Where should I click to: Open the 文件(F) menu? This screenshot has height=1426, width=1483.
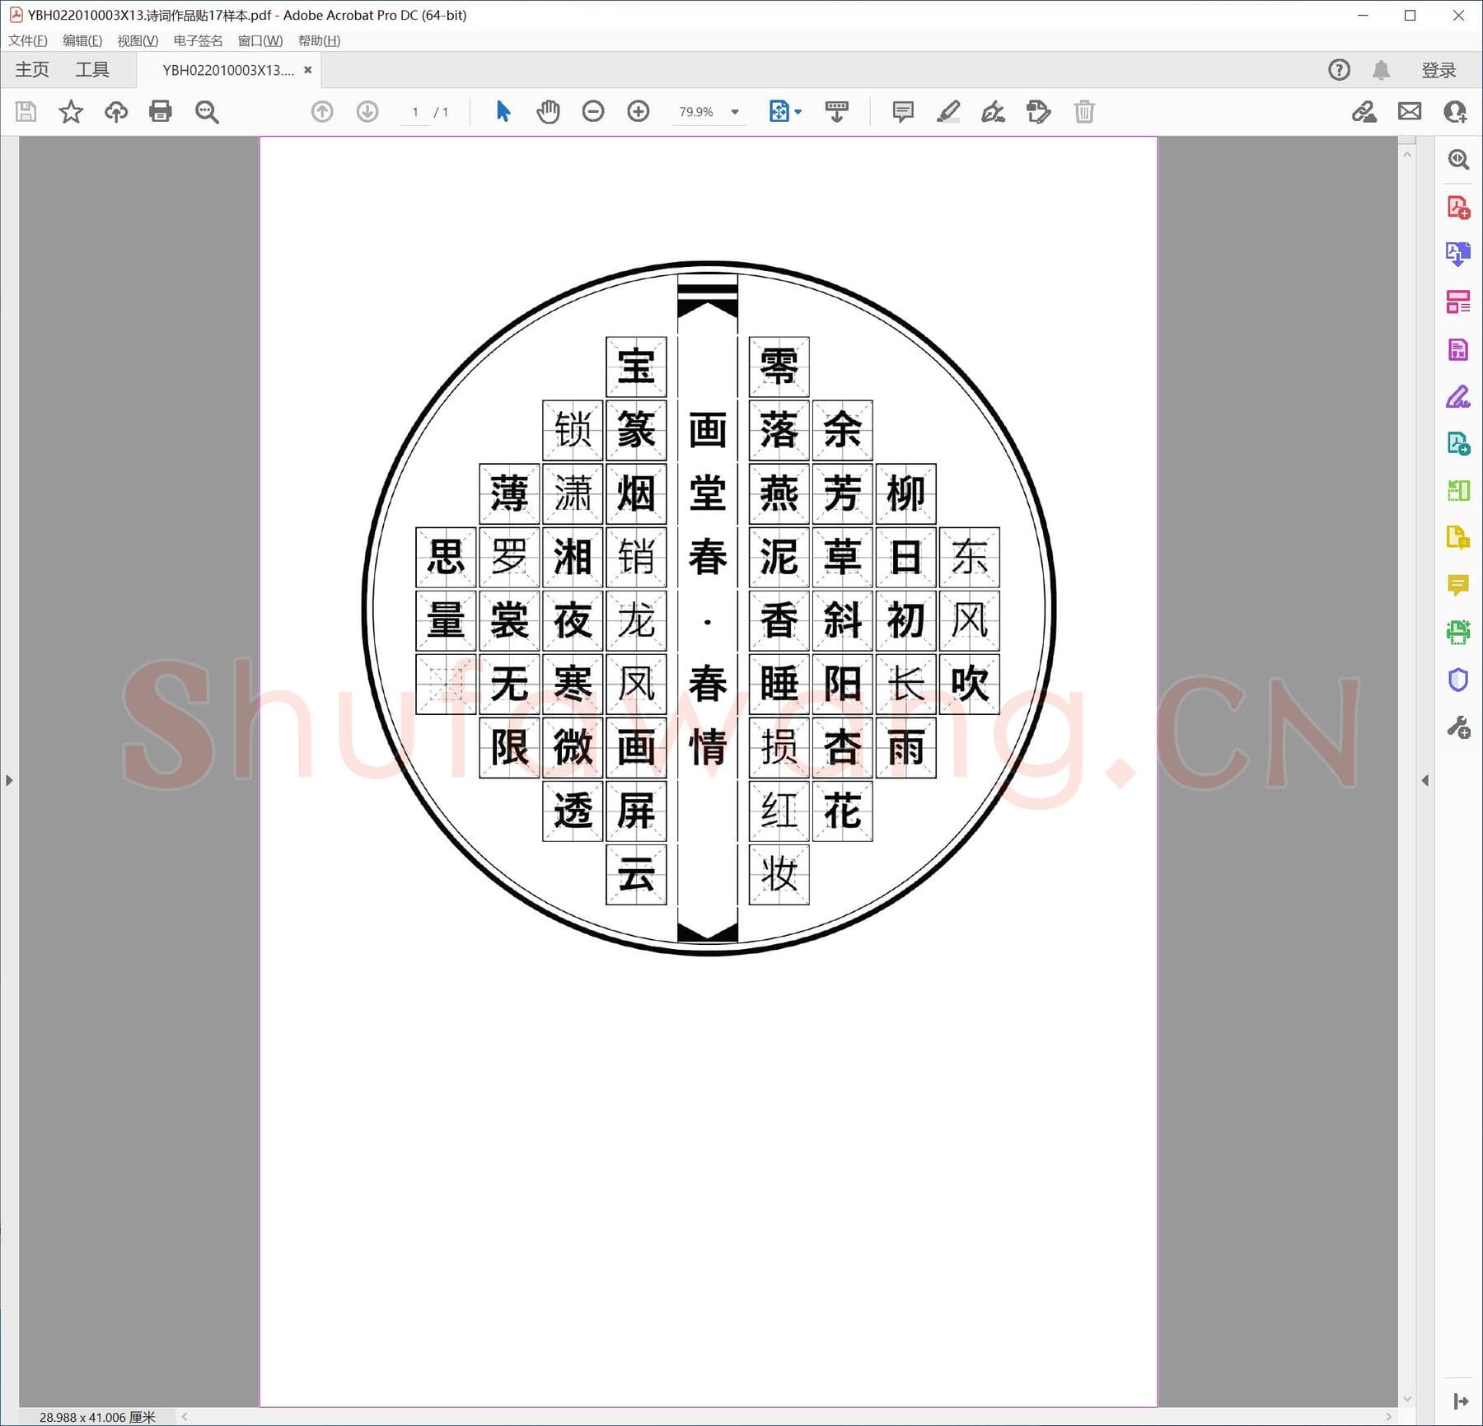click(x=28, y=40)
